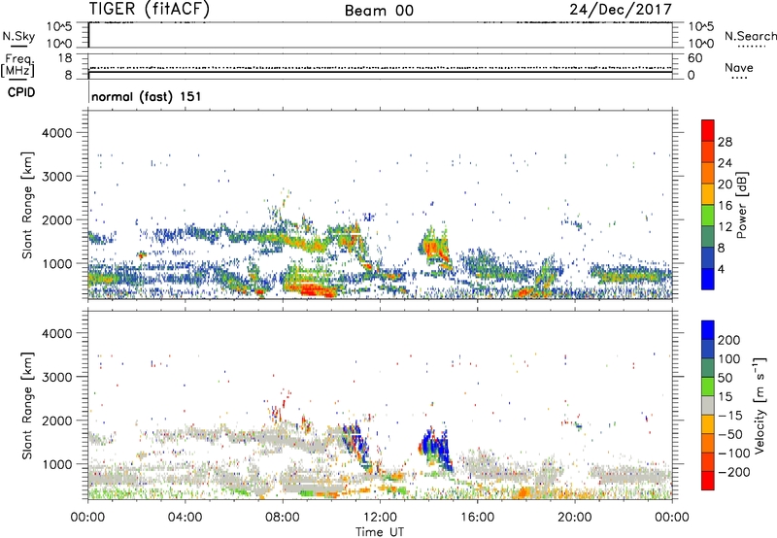Click the orange-red power echo cluster near 14:00

(x=435, y=248)
